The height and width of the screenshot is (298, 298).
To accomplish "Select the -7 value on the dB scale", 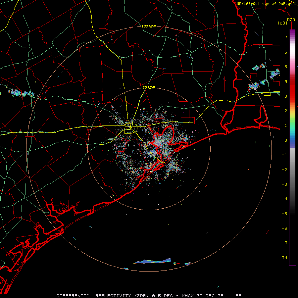I will (x=284, y=243).
